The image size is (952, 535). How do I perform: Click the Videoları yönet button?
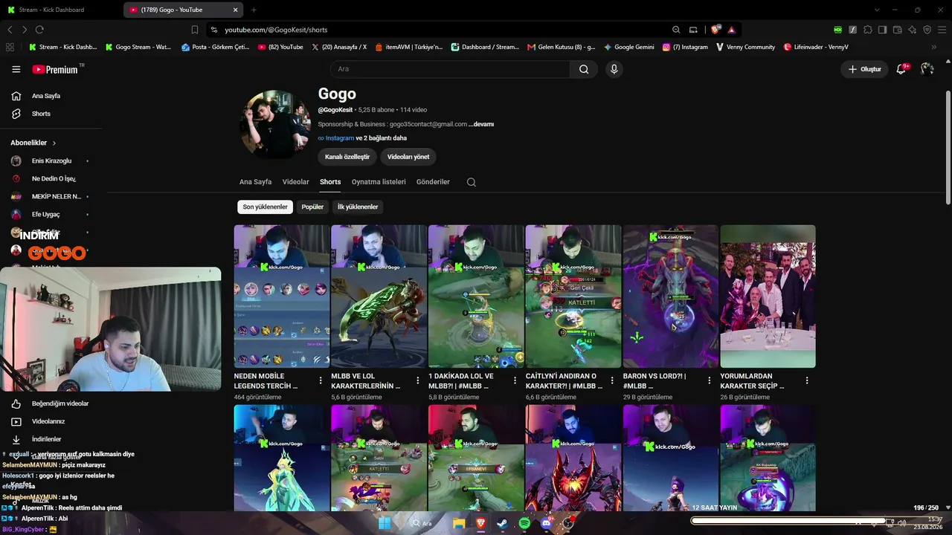tap(408, 157)
